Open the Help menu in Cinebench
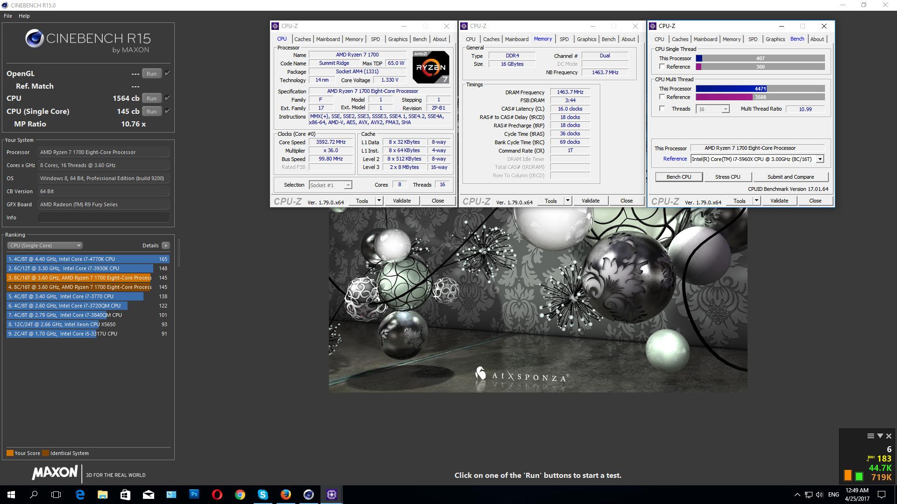This screenshot has width=897, height=504. tap(24, 16)
